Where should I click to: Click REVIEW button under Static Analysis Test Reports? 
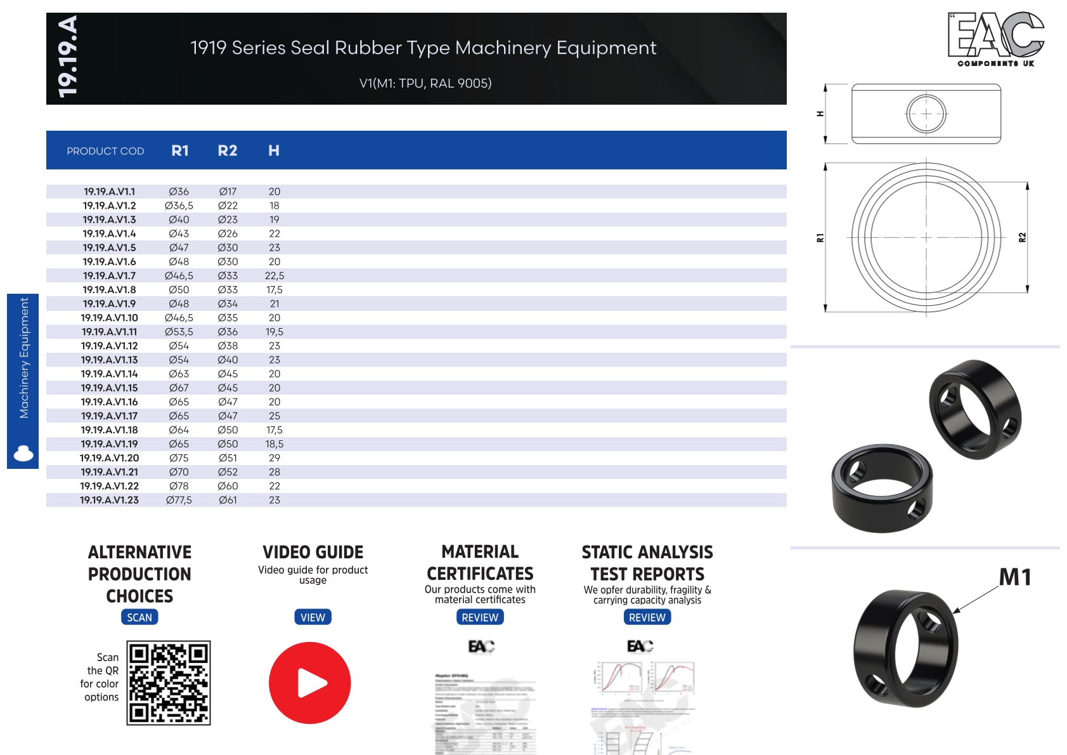coord(647,617)
